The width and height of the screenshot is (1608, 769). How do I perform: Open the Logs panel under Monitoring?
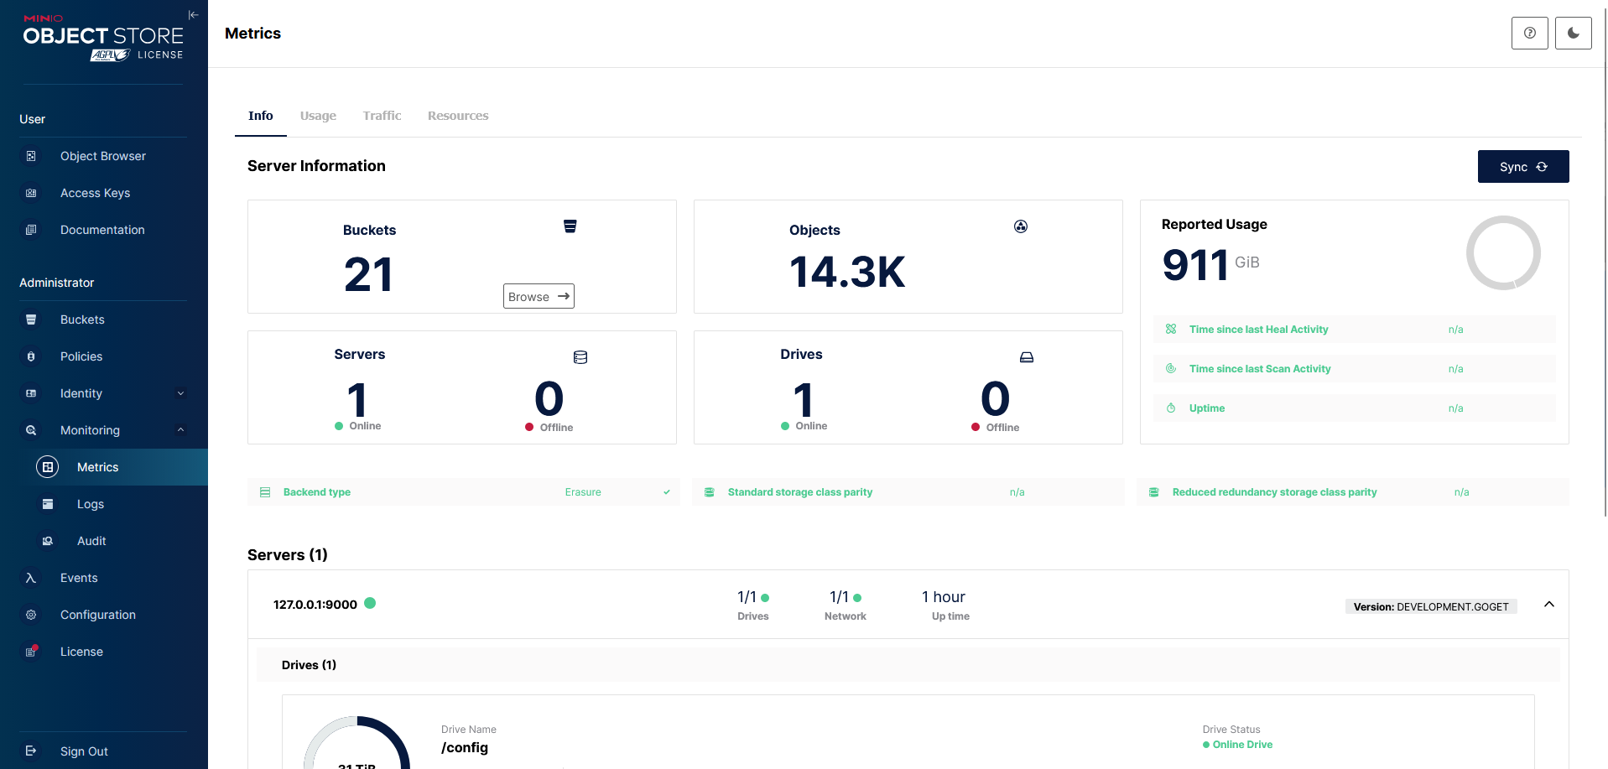tap(91, 504)
